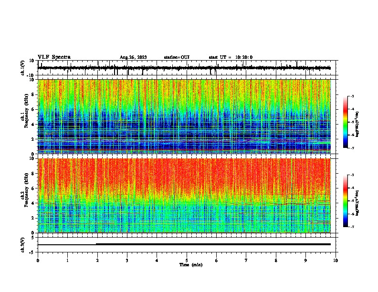Click the "start UT = 10:20:0" text
The height and width of the screenshot is (292, 378).
231,57
